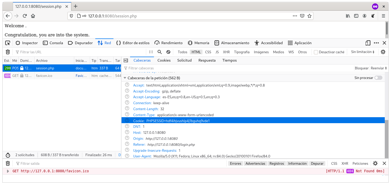This screenshot has height=185, width=391.
Task: Switch to the Respuesta tab
Action: (x=207, y=60)
